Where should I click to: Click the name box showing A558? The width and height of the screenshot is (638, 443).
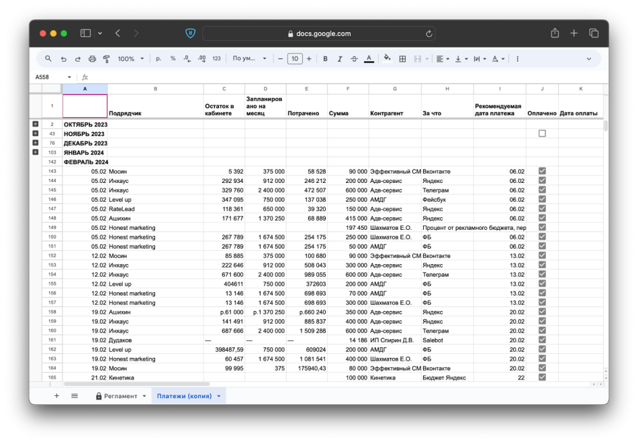click(52, 77)
